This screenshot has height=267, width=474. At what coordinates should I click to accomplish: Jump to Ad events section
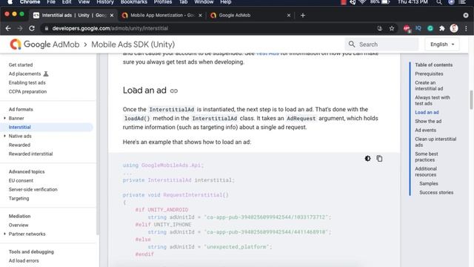point(425,131)
